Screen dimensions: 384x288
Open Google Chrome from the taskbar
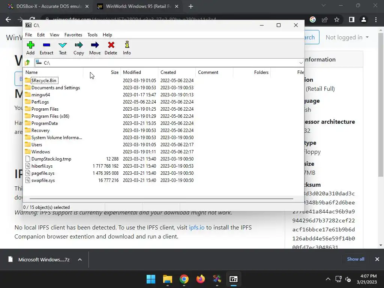coord(184,279)
